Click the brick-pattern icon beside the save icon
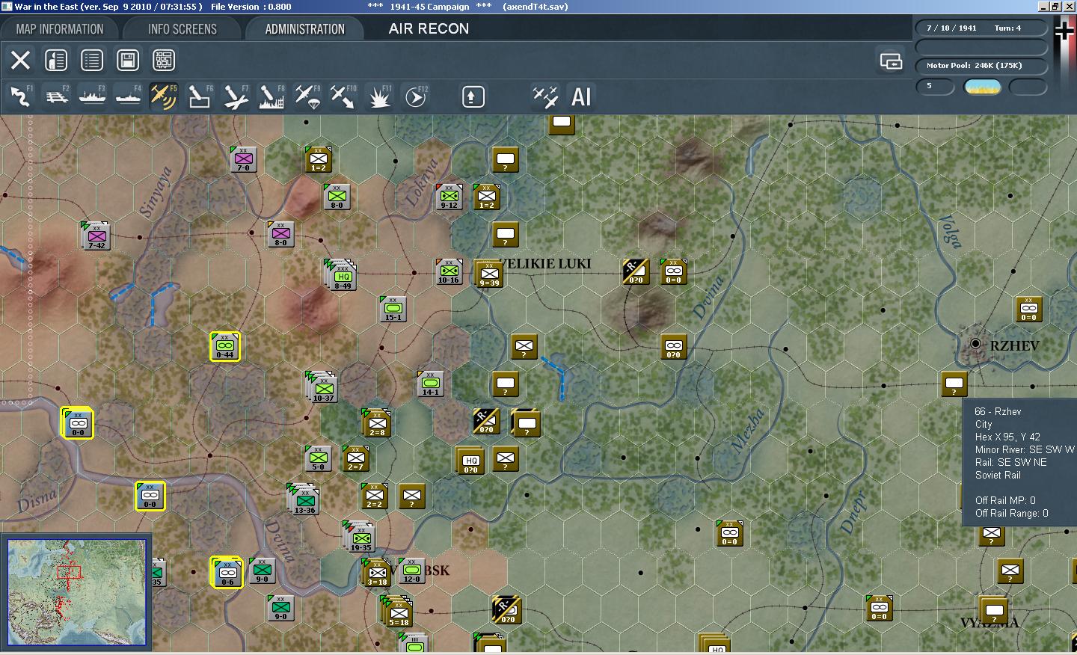 click(x=164, y=60)
